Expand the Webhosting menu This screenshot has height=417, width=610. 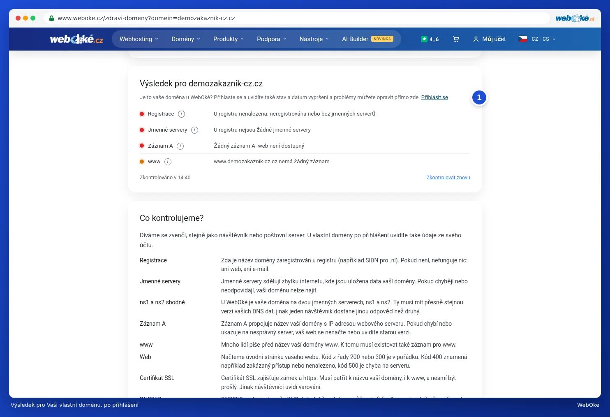point(139,39)
